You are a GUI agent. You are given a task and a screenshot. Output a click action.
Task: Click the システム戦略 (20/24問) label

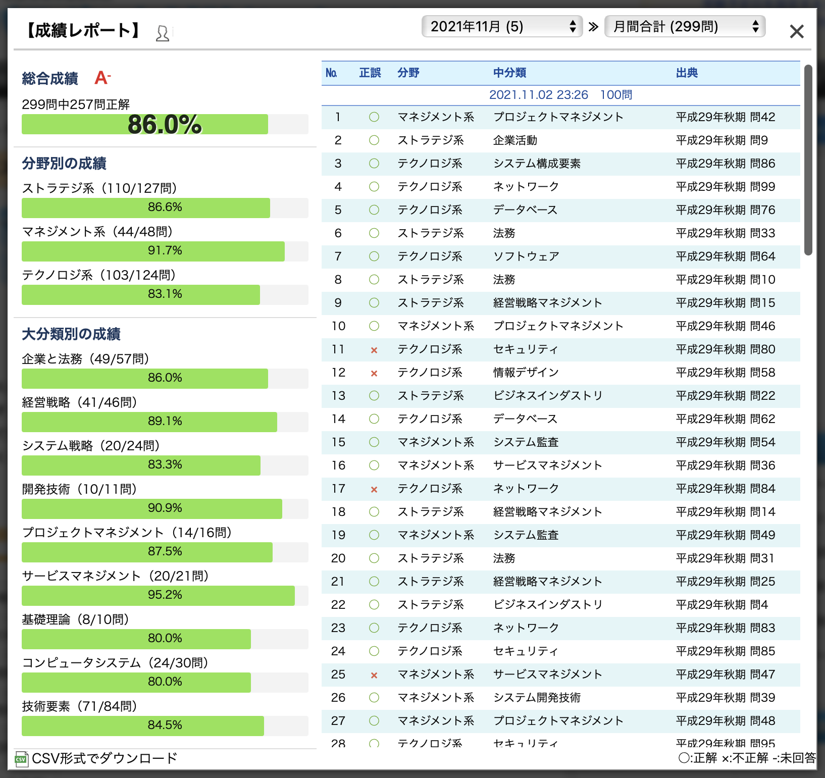[x=91, y=446]
